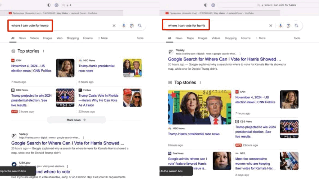Start voice search in right Harris search
This screenshot has width=319, height=179.
(x=281, y=26)
